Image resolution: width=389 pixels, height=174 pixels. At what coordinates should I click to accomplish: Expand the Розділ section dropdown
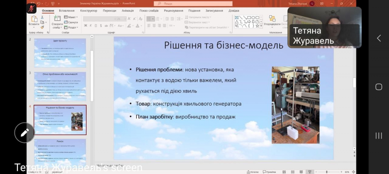(71, 27)
